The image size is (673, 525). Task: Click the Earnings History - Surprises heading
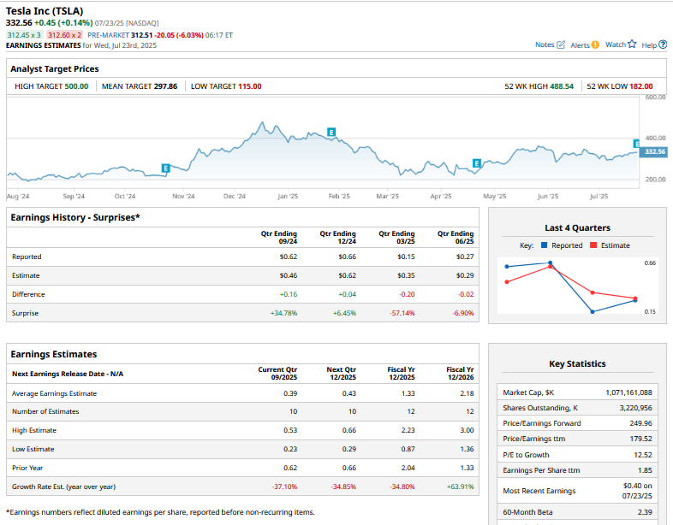point(75,218)
